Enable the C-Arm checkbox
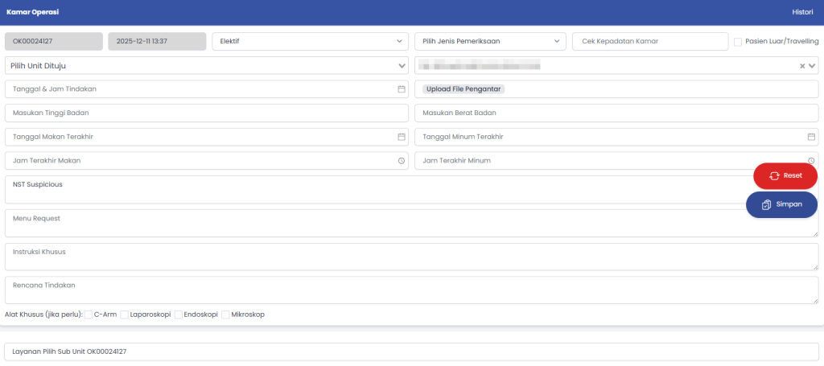 tap(89, 315)
